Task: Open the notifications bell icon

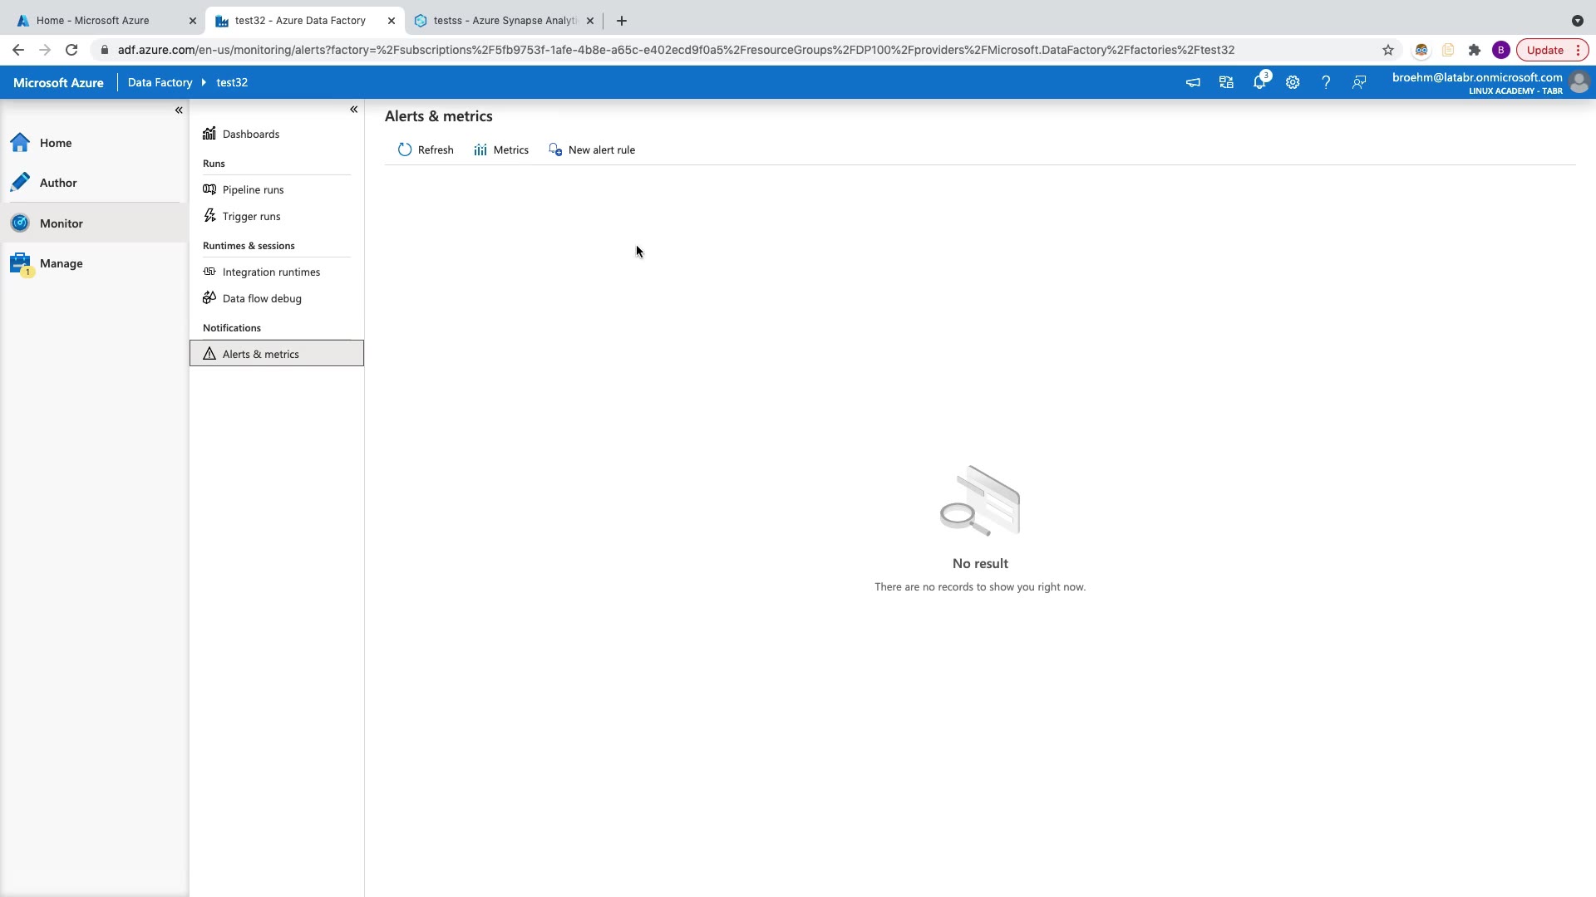Action: click(1259, 82)
